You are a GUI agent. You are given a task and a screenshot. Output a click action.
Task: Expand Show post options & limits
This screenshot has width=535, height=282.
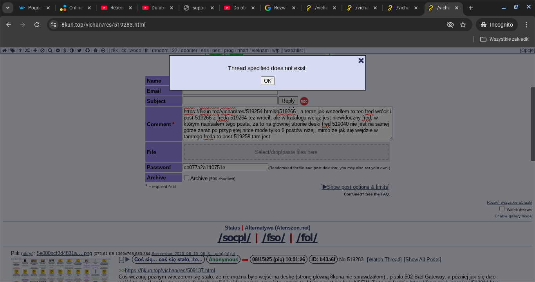tap(356, 187)
